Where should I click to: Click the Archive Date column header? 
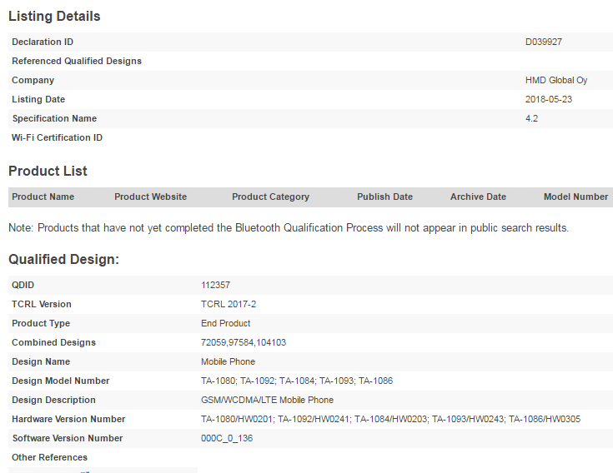pos(478,197)
